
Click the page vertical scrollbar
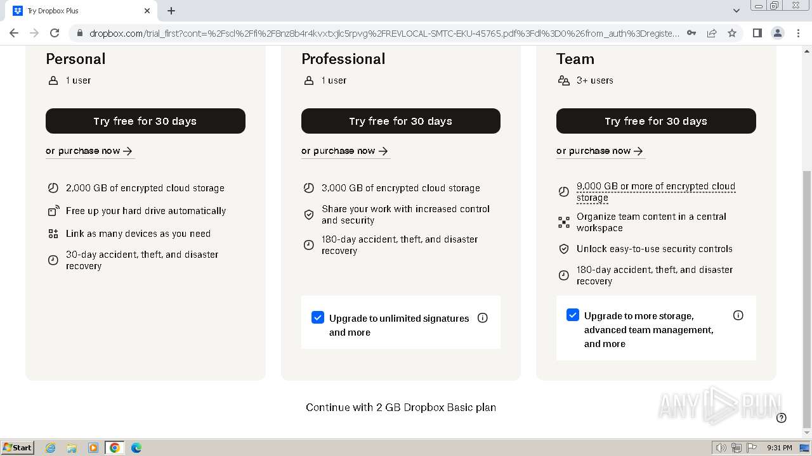click(x=806, y=298)
